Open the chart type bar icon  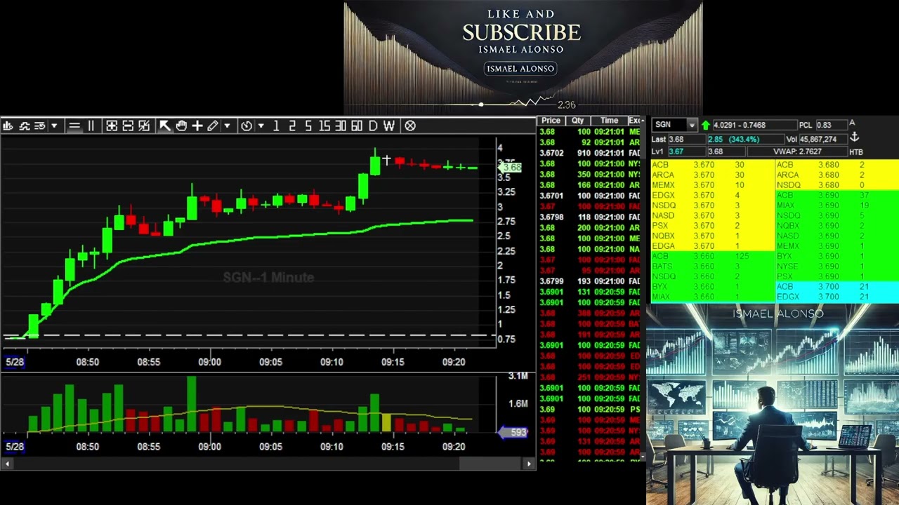click(x=8, y=126)
